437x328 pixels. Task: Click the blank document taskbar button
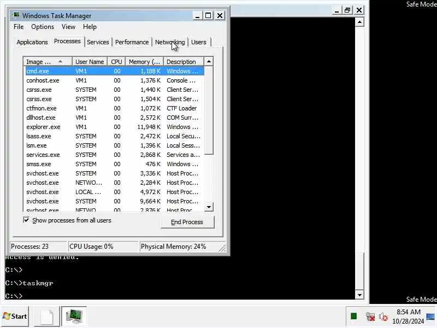(46, 317)
